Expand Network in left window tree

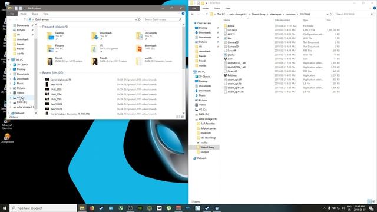click(9, 113)
